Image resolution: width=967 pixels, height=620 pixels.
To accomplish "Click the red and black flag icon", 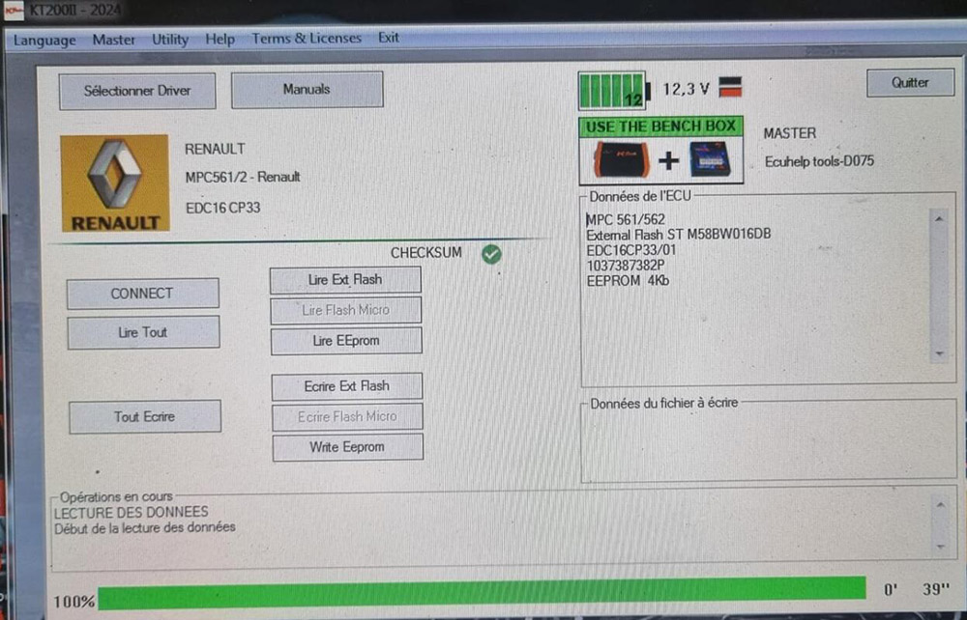I will tap(730, 87).
